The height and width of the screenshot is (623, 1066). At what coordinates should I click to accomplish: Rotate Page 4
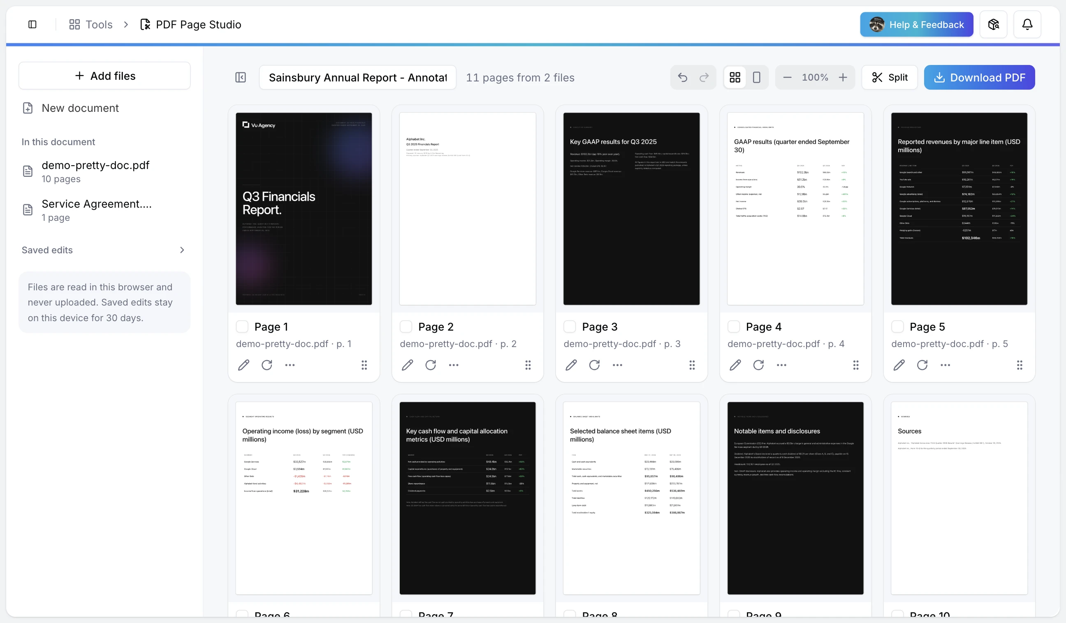pyautogui.click(x=758, y=365)
